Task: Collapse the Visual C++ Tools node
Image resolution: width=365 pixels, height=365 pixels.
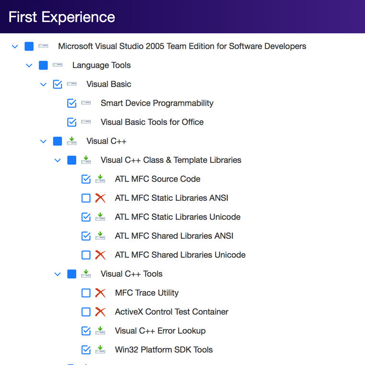Action: [x=58, y=274]
